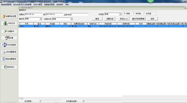187x103 pixels.
Task: Click the 卡类型 column header
Action: pyautogui.click(x=52, y=24)
